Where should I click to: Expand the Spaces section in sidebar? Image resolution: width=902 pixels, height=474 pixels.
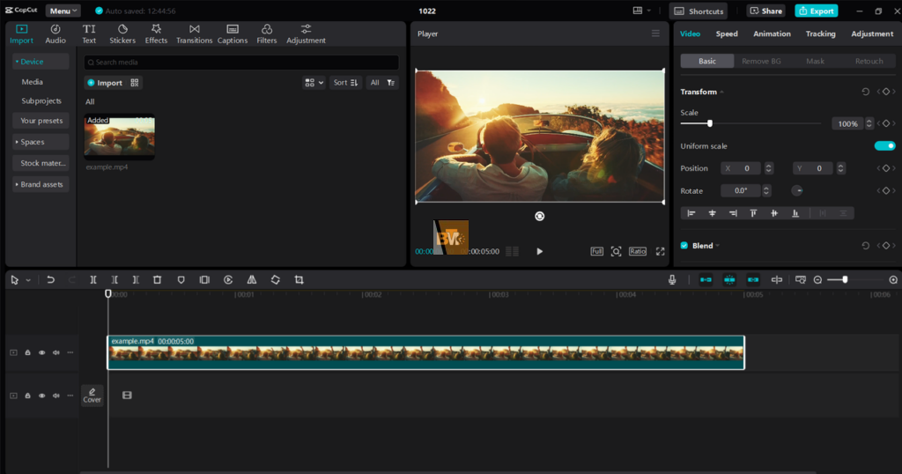point(33,142)
